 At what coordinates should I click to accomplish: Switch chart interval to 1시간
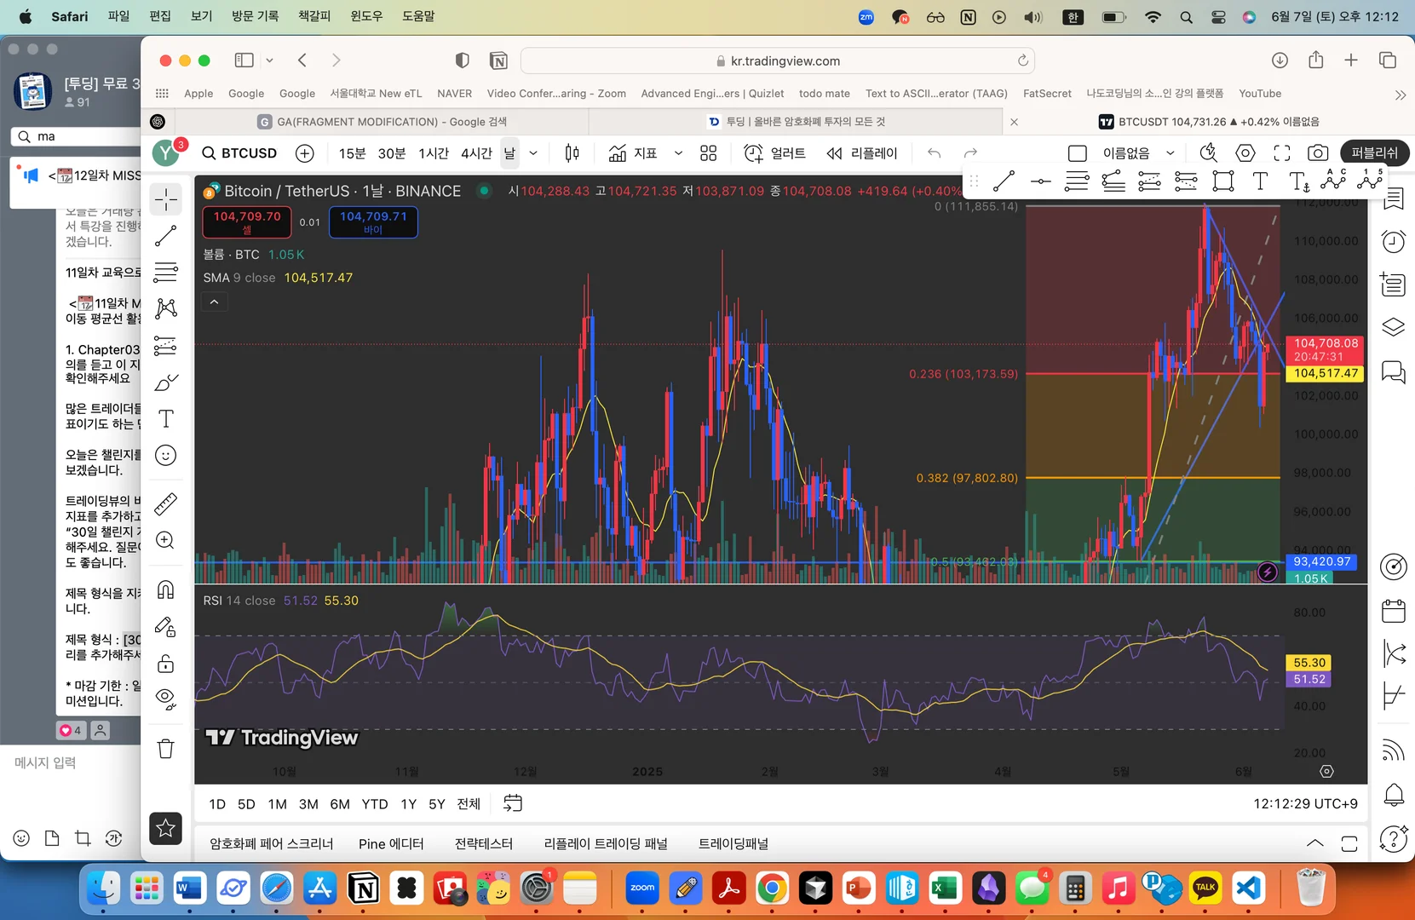(434, 153)
